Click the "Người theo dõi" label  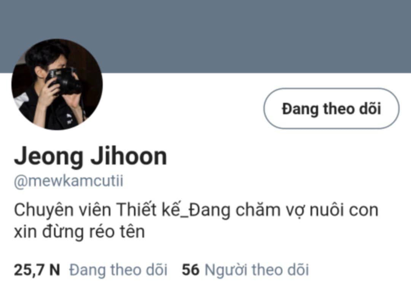pyautogui.click(x=256, y=270)
